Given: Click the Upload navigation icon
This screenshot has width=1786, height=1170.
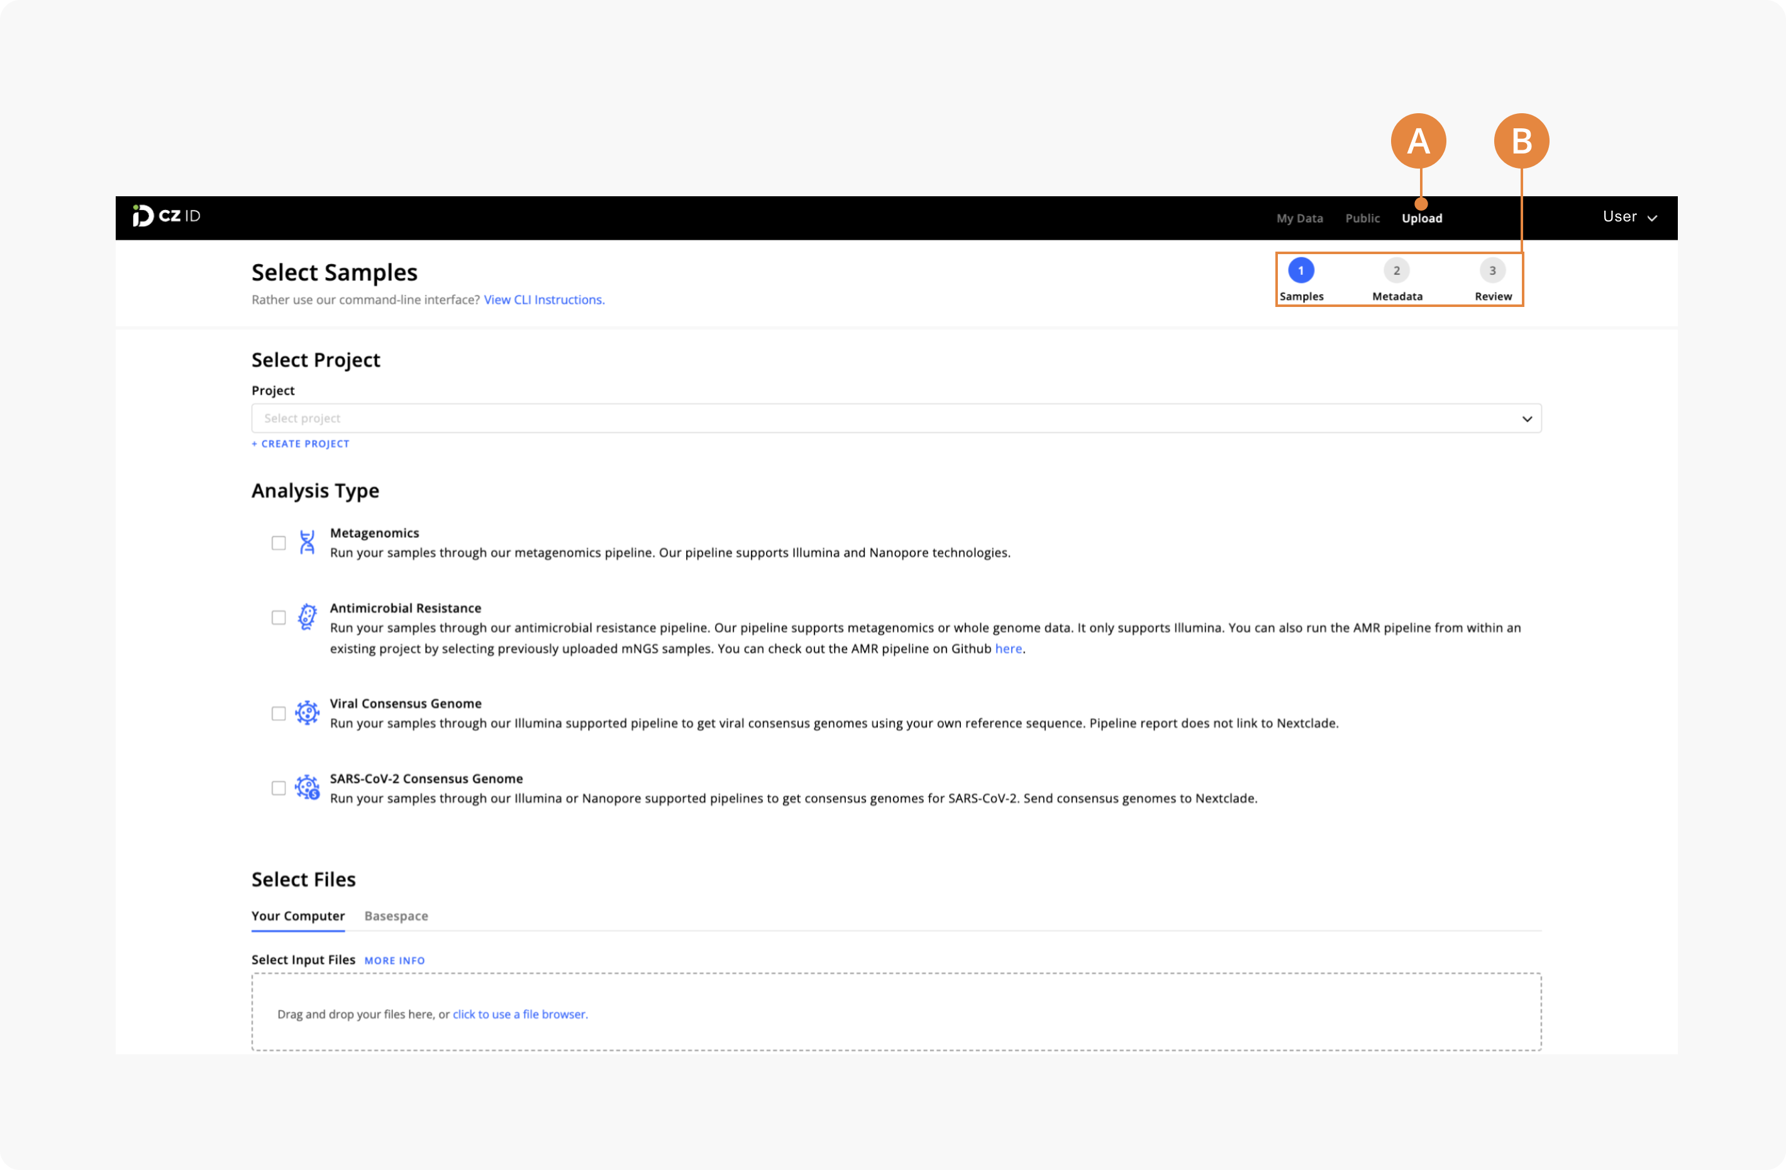Looking at the screenshot, I should tap(1421, 217).
